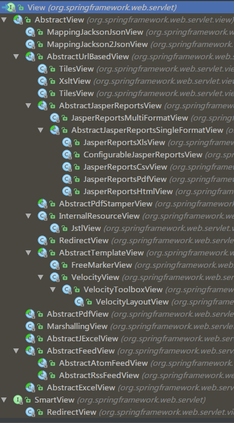Collapse the AbstractView node arrow
This screenshot has width=234, height=423.
point(4,20)
